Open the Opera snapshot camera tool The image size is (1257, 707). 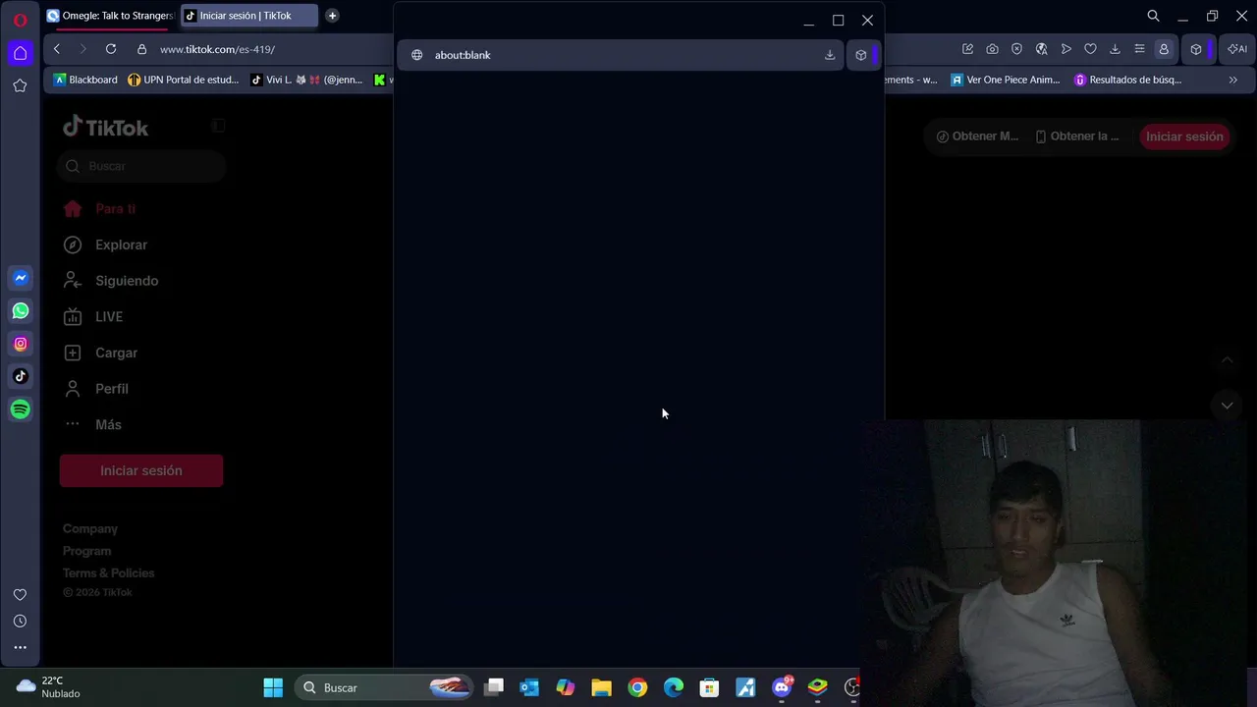click(x=992, y=49)
